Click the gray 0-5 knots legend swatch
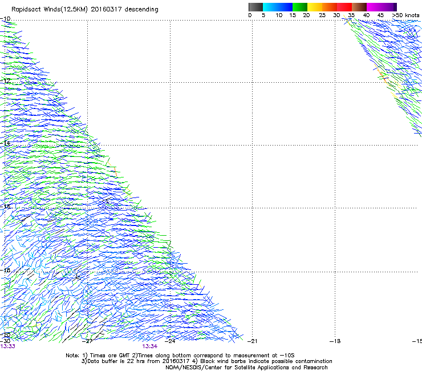This screenshot has height=371, width=422. tap(255, 7)
